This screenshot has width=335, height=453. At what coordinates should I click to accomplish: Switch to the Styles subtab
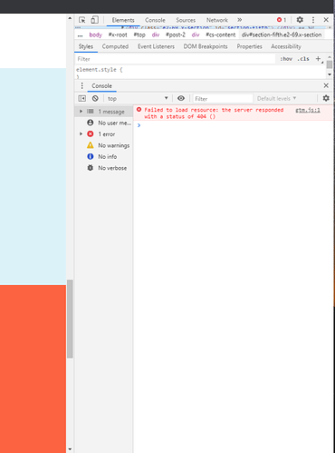(x=86, y=46)
